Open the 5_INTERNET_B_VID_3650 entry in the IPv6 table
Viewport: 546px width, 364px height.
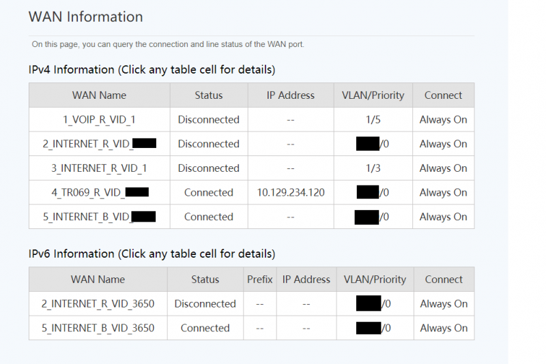point(98,328)
